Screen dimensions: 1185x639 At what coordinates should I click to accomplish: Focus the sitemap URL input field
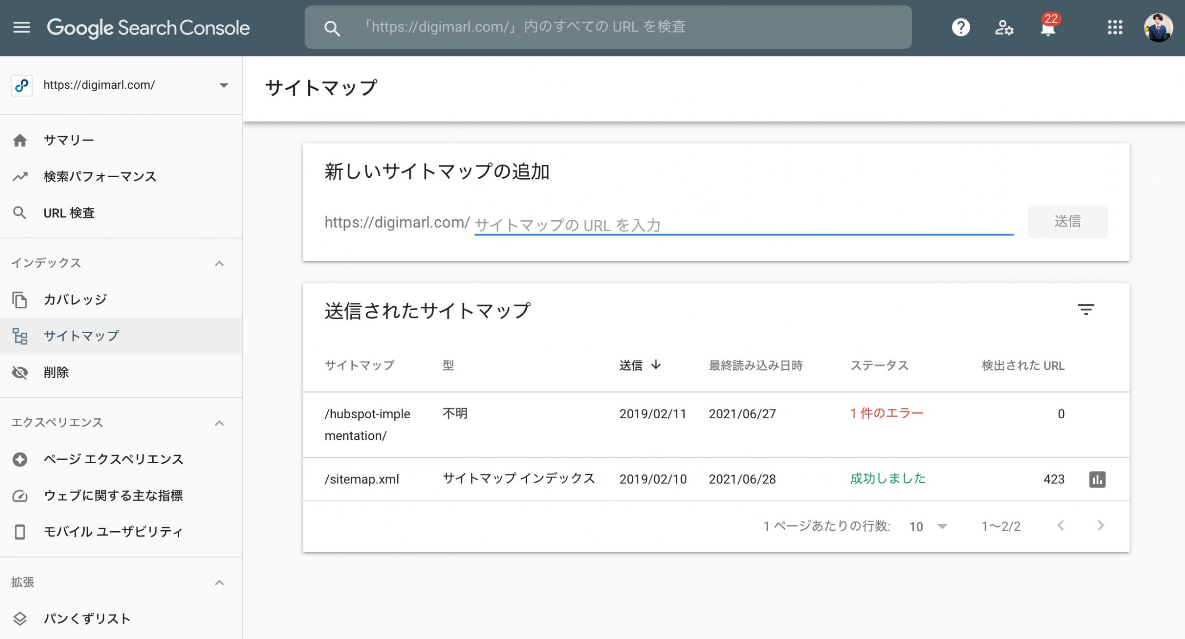(x=743, y=225)
